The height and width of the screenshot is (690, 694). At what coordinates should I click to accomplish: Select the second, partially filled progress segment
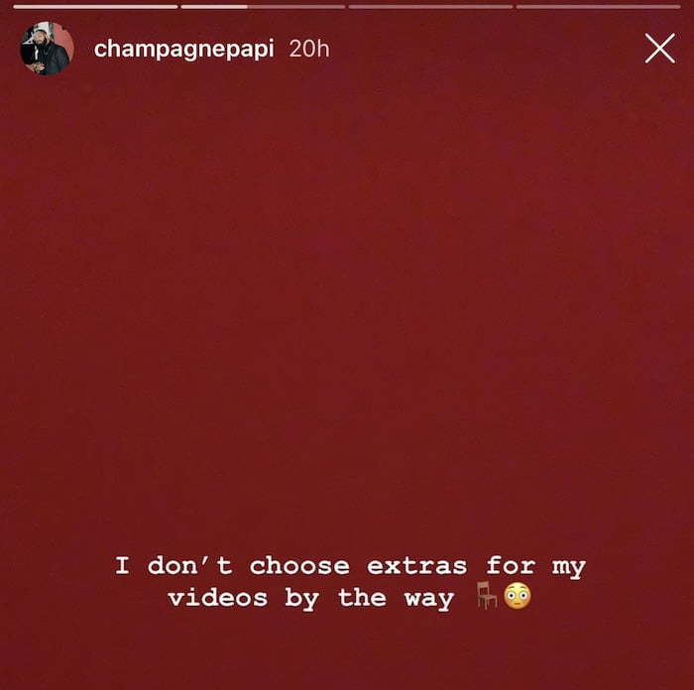click(x=263, y=7)
